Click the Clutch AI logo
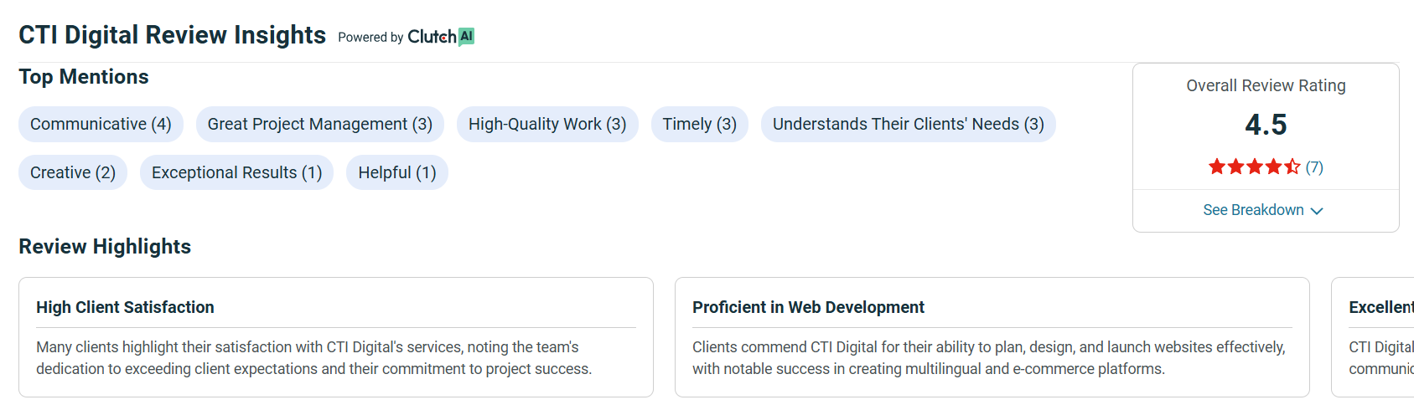Image resolution: width=1414 pixels, height=410 pixels. coord(441,37)
